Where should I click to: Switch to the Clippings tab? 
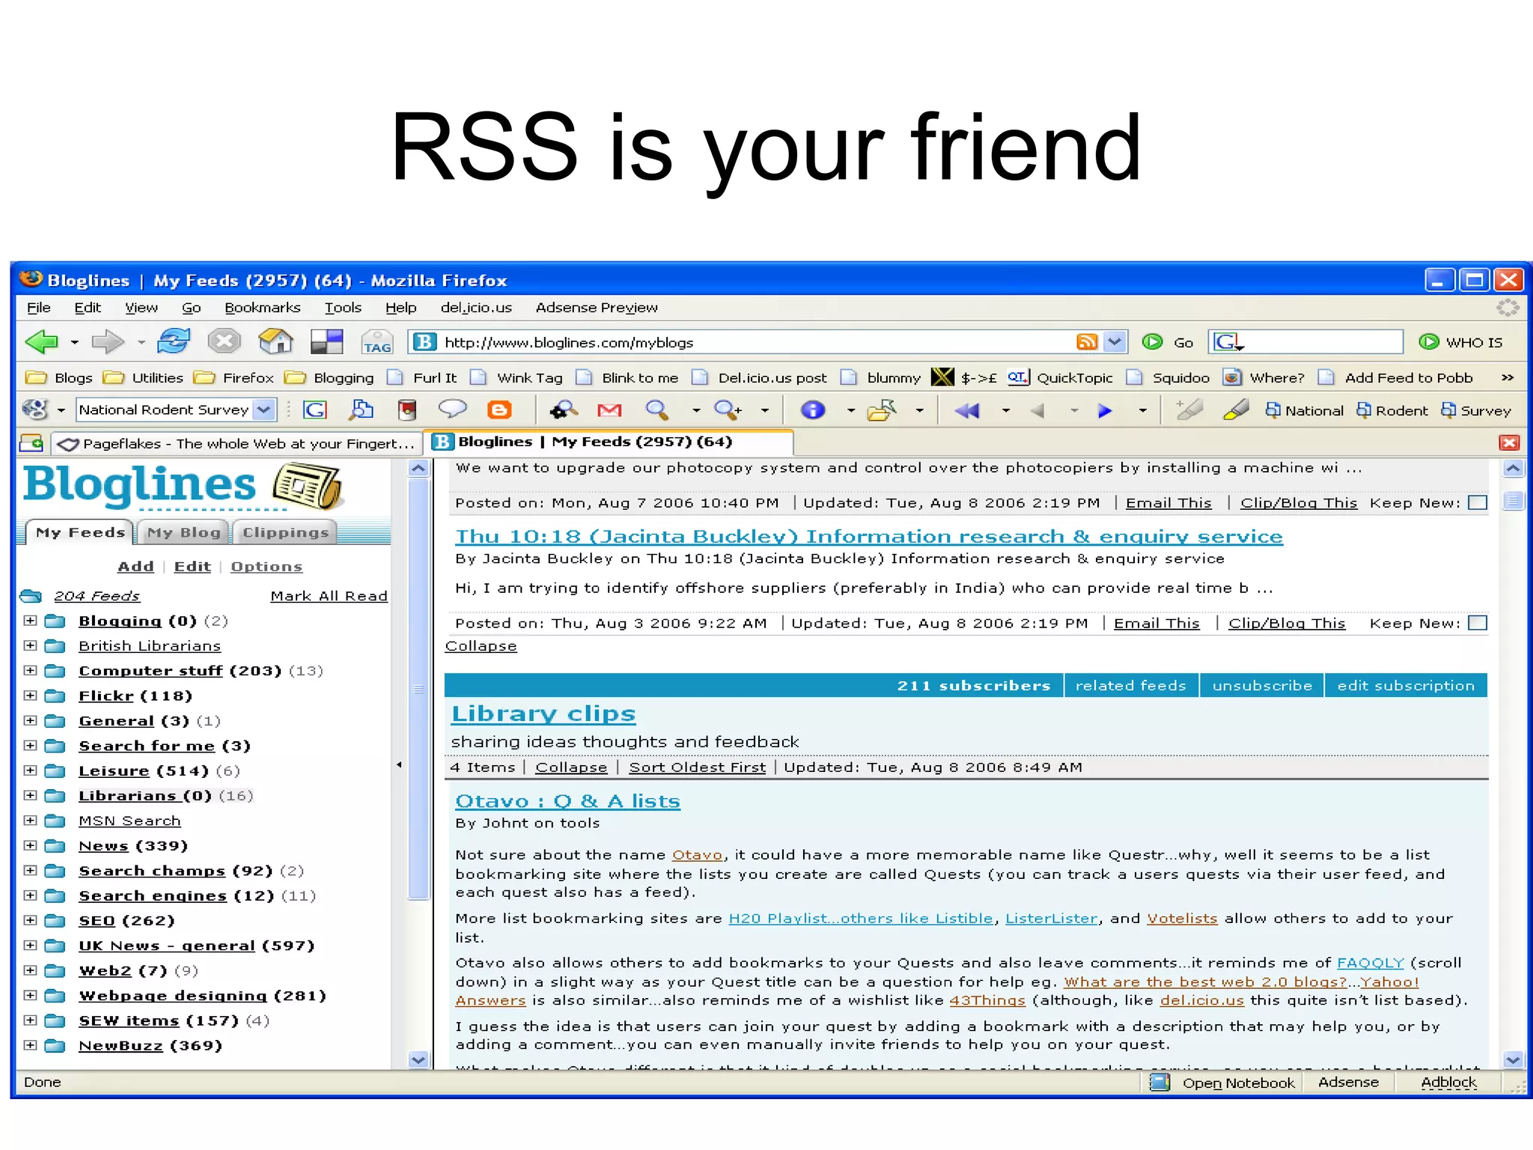click(x=285, y=532)
